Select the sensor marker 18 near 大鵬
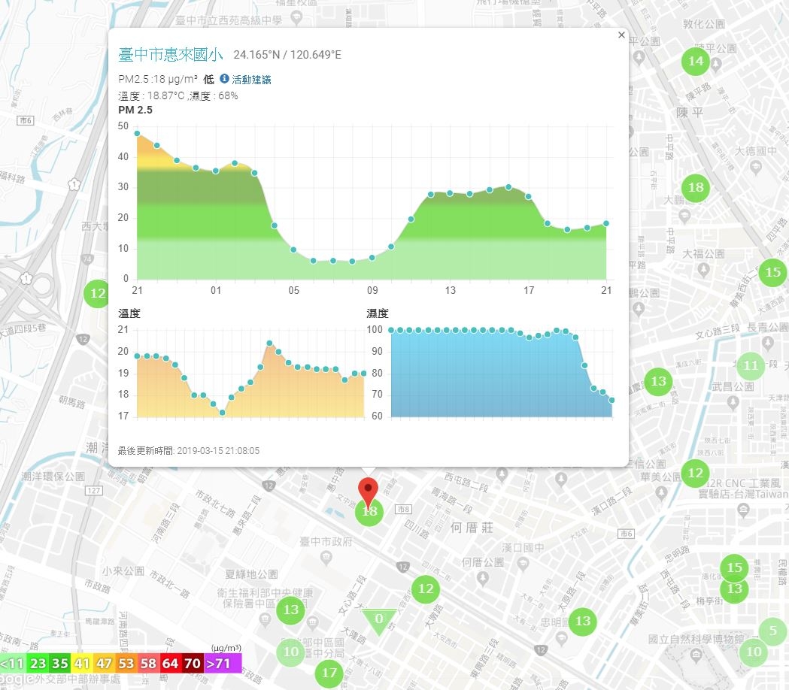Screen dimensions: 789x690 [x=696, y=188]
